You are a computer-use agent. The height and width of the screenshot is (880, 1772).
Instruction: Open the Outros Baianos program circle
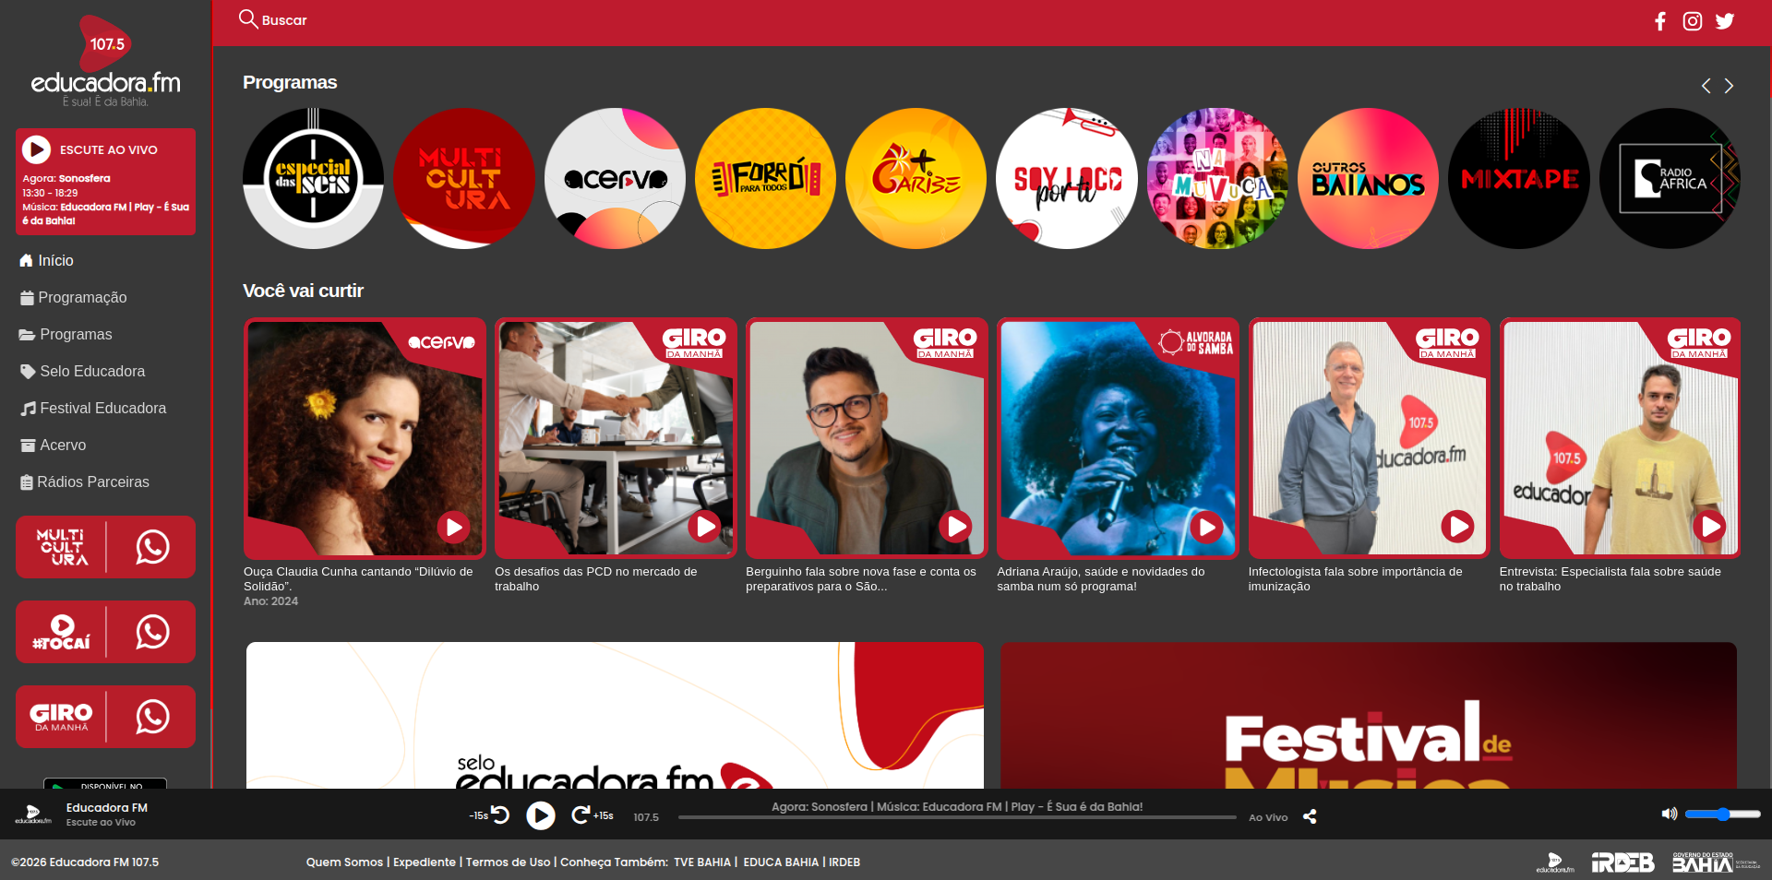tap(1369, 178)
